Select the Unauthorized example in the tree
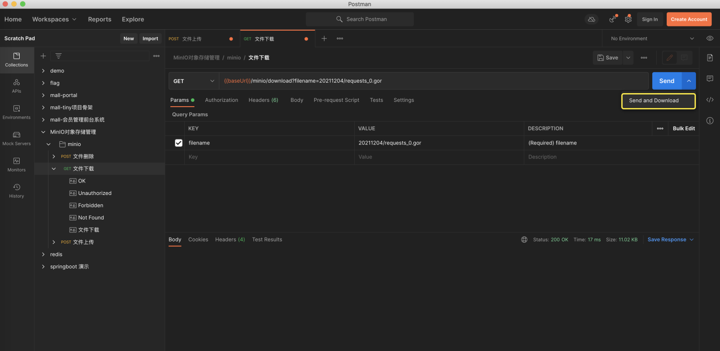 95,193
